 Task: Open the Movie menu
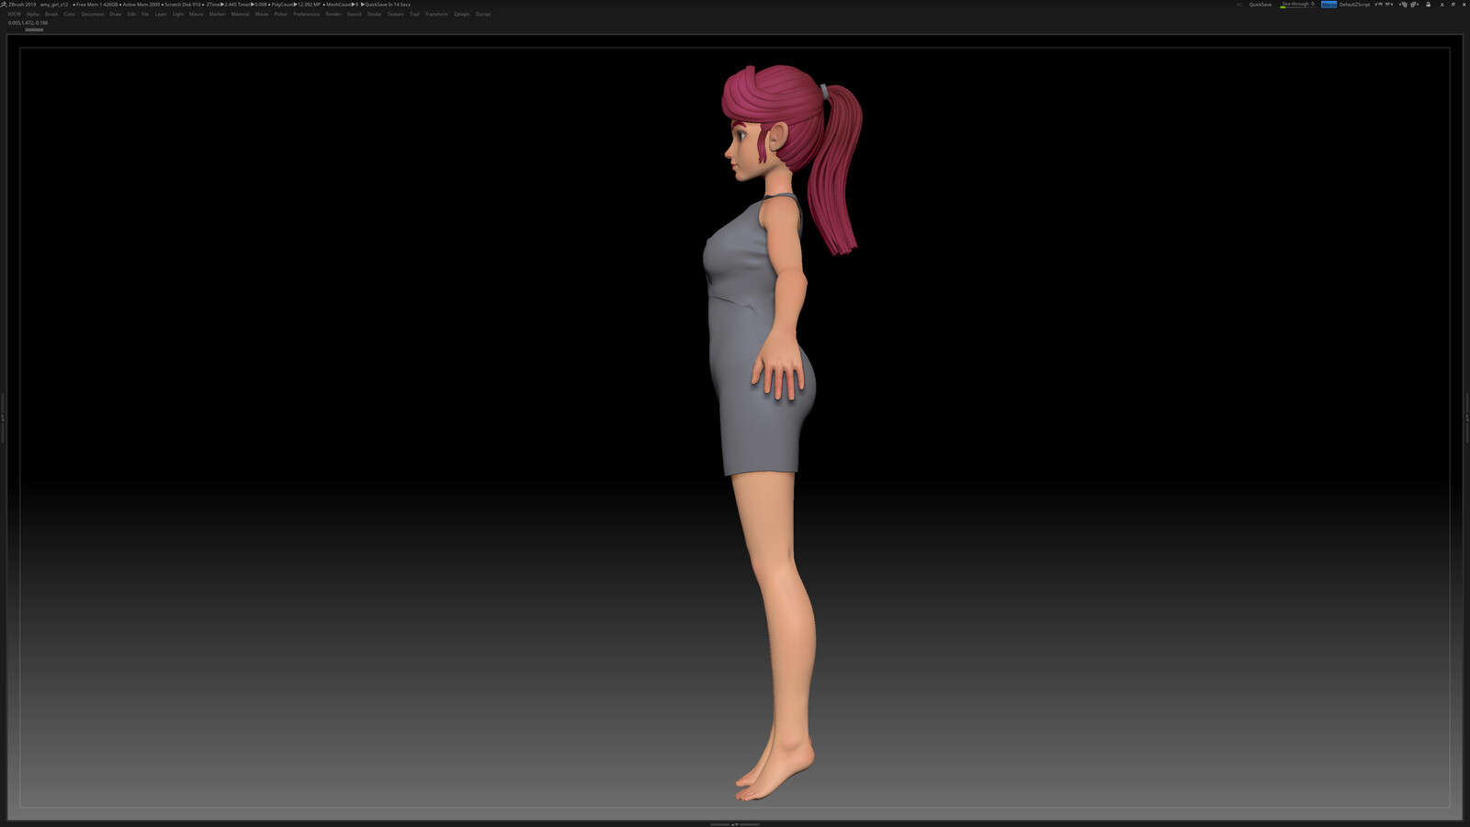coord(262,14)
